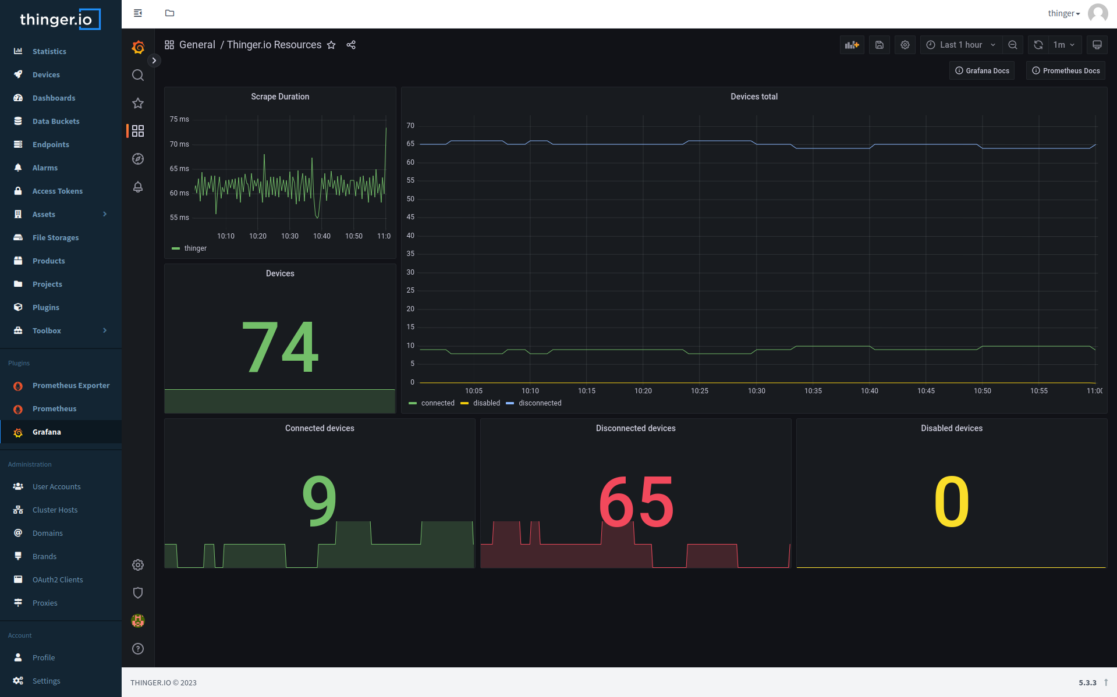Open the Prometheus Docs link
Image resolution: width=1117 pixels, height=697 pixels.
click(x=1065, y=70)
